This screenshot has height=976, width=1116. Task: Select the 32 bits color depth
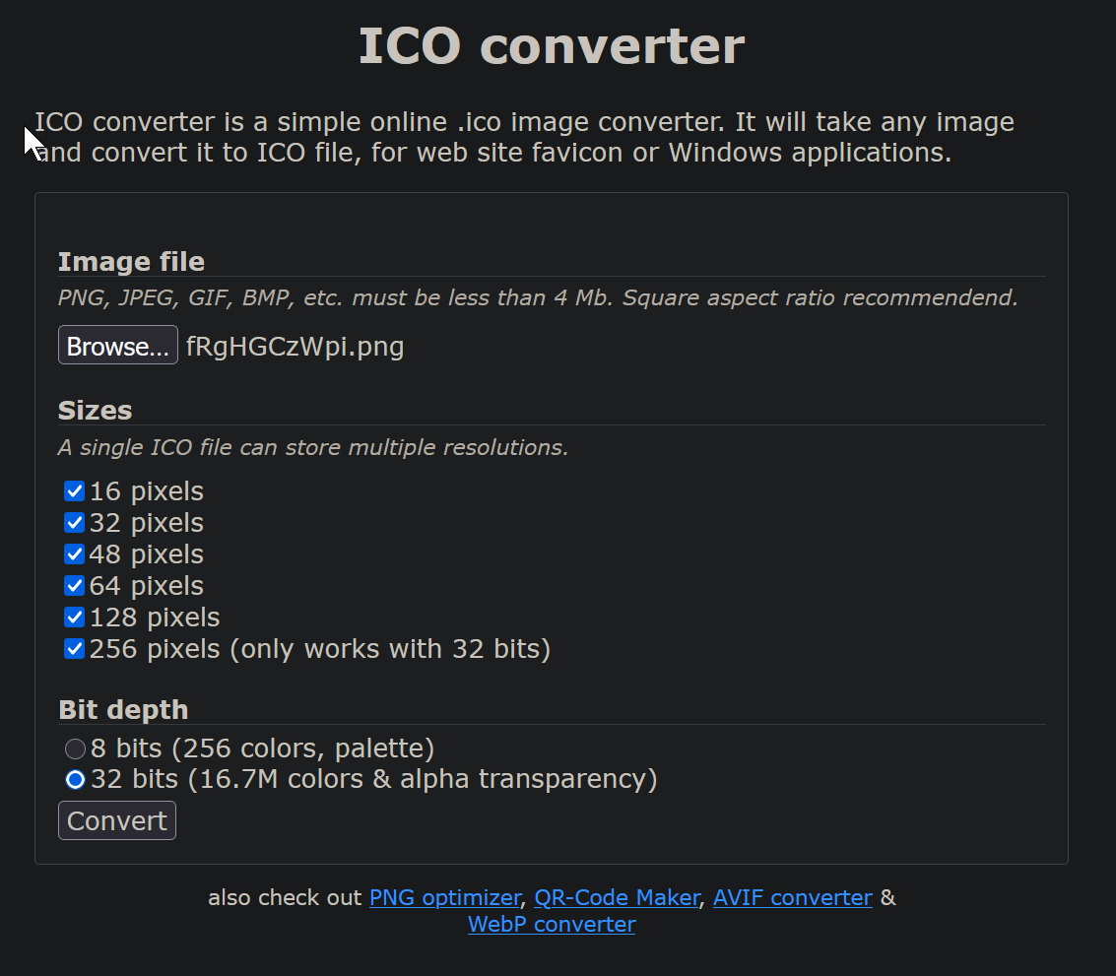click(x=75, y=780)
